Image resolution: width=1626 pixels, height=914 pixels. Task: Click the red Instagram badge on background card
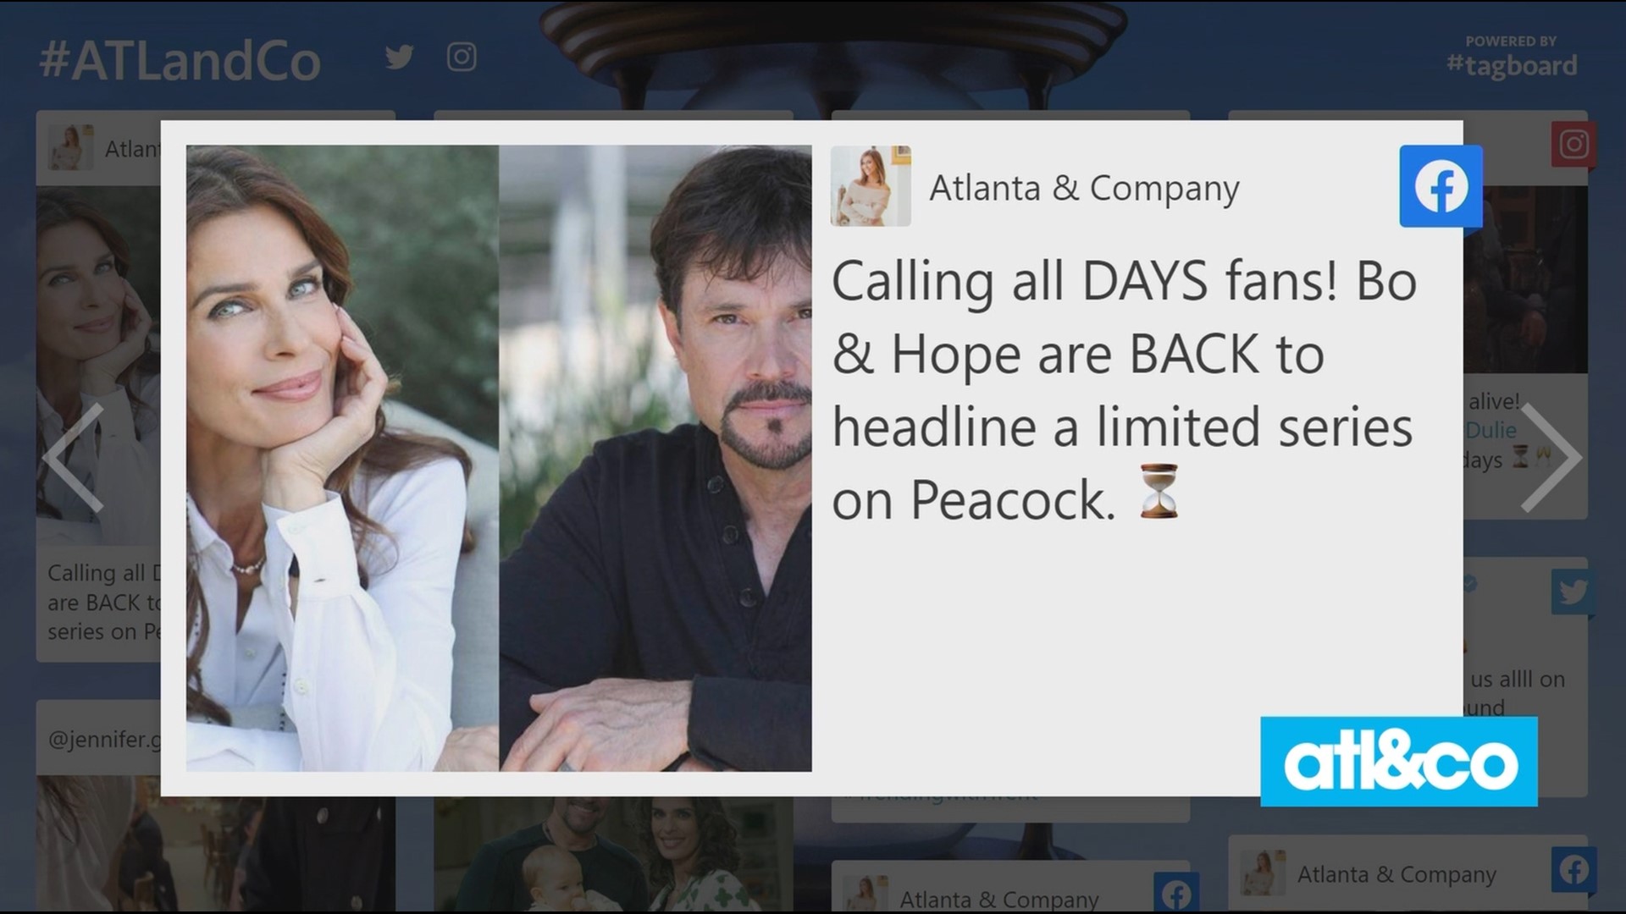(x=1573, y=144)
